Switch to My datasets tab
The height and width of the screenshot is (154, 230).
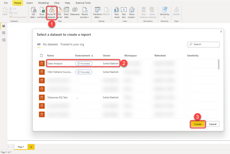coord(50,44)
